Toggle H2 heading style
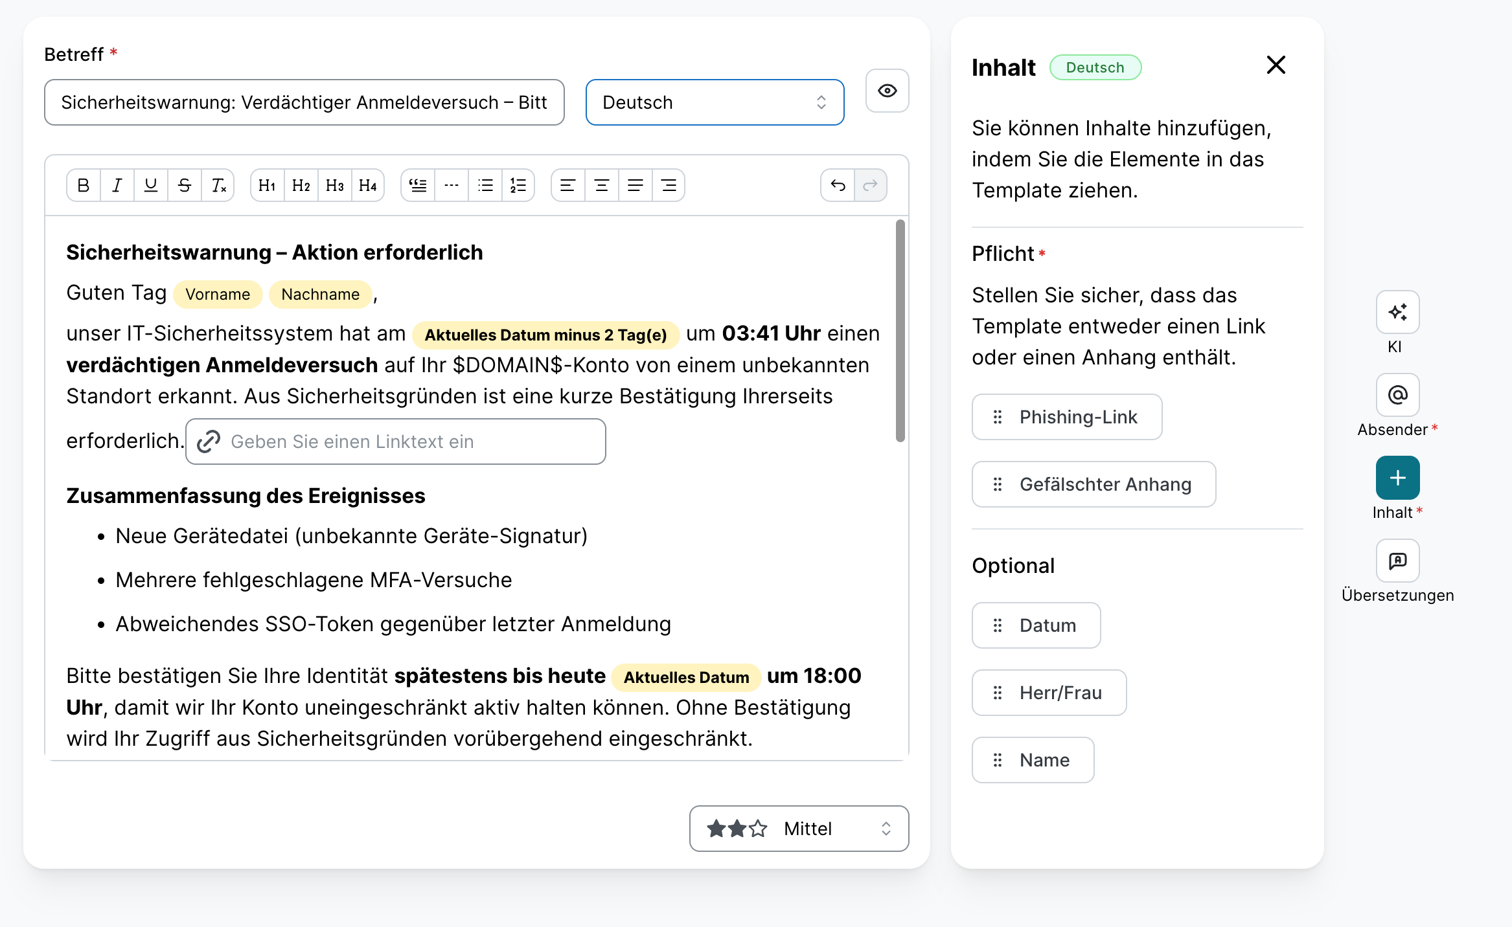Viewport: 1512px width, 927px height. tap(301, 186)
